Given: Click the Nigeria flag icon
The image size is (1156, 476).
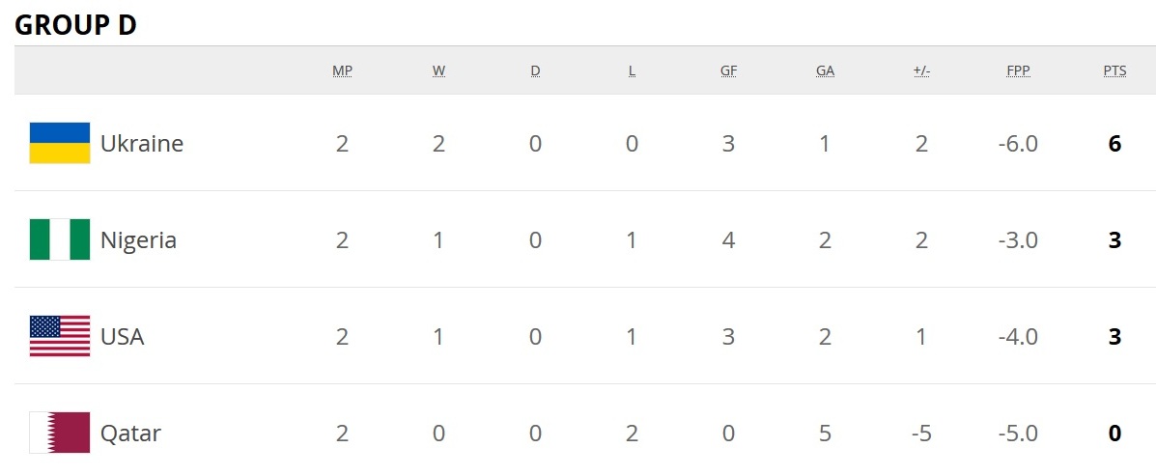Looking at the screenshot, I should point(60,239).
